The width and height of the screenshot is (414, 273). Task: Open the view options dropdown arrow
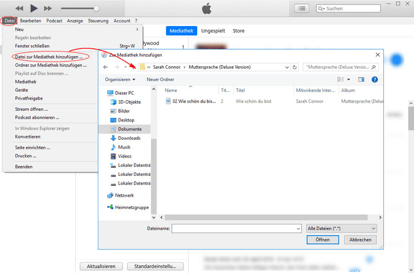click(x=348, y=79)
